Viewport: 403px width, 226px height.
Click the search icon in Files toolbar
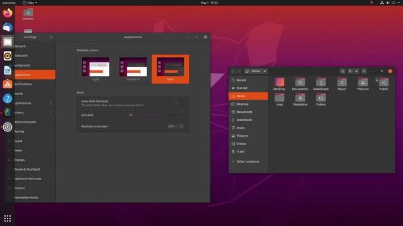click(x=343, y=71)
